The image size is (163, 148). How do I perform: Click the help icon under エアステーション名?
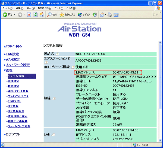coord(46,62)
